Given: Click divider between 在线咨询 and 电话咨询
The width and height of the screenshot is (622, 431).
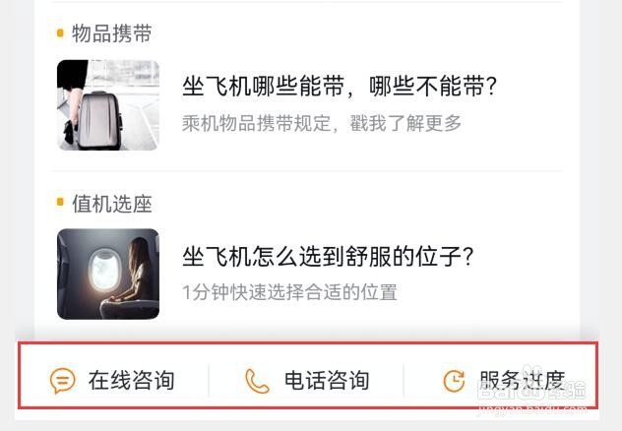Looking at the screenshot, I should click(209, 381).
